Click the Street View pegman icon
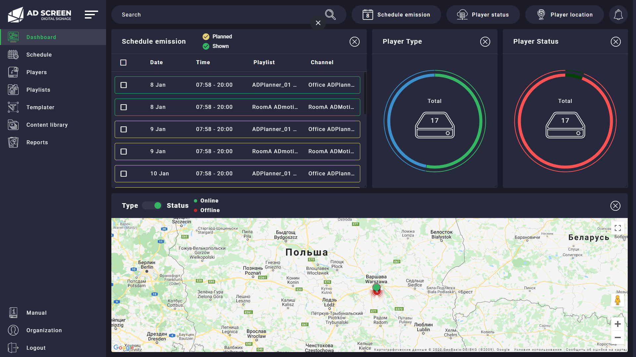The height and width of the screenshot is (357, 636). point(617,300)
